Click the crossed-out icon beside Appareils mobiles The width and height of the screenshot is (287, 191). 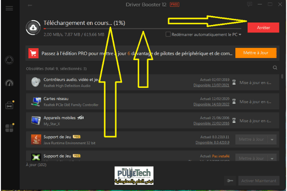(x=81, y=118)
